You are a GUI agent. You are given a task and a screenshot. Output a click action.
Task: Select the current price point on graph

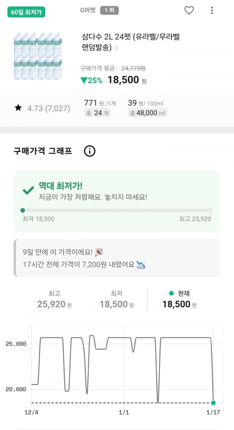pyautogui.click(x=213, y=403)
